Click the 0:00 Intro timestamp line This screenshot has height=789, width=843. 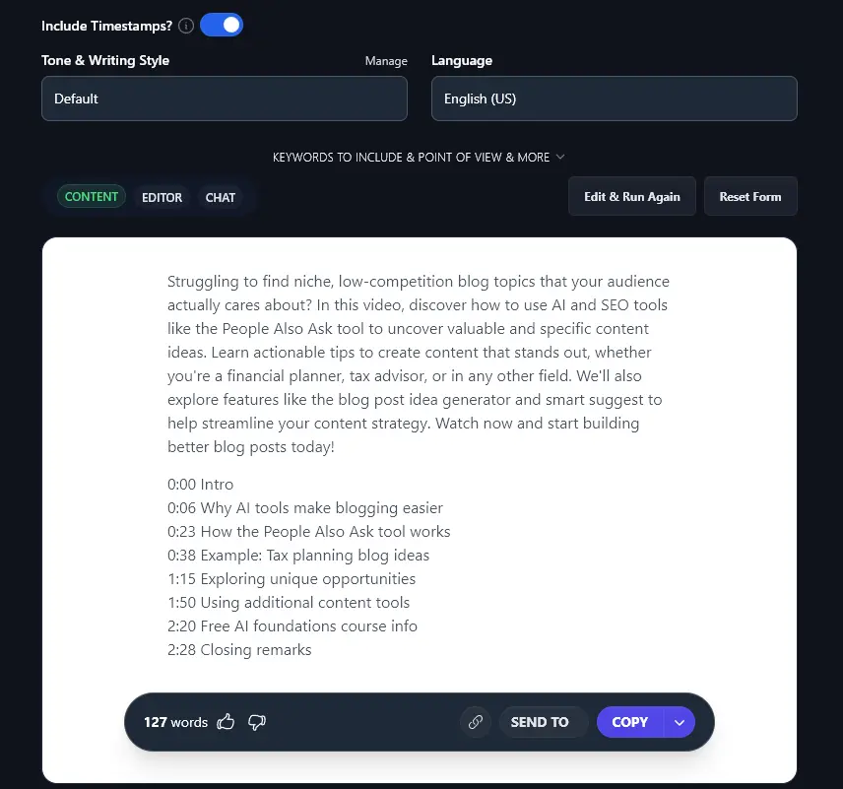coord(200,484)
